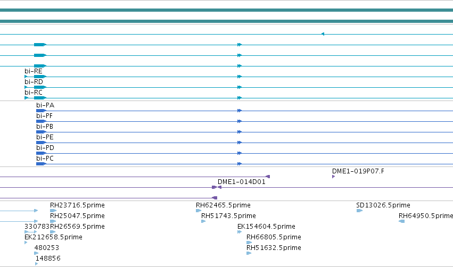Open the RH25047.5prime EST feature
Screen dimensions: 453x267
(x=77, y=216)
